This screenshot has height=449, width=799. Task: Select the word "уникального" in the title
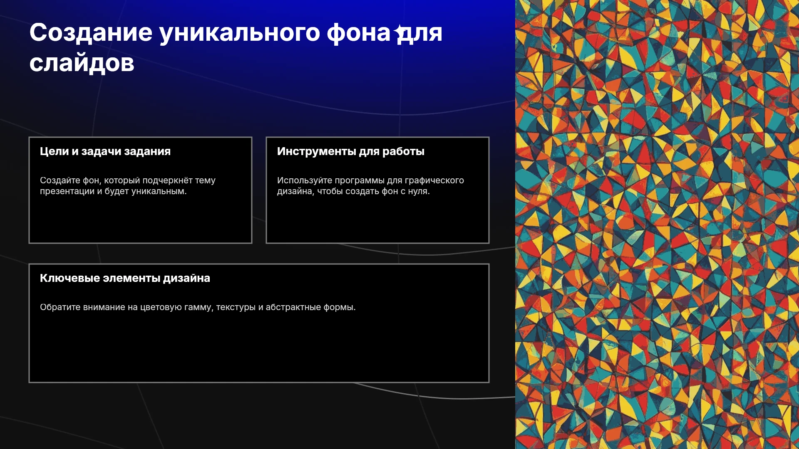(240, 34)
